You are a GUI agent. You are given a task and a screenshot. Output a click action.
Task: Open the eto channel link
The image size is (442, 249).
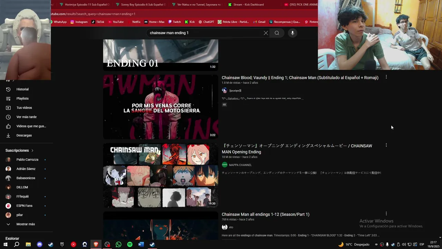tap(231, 227)
